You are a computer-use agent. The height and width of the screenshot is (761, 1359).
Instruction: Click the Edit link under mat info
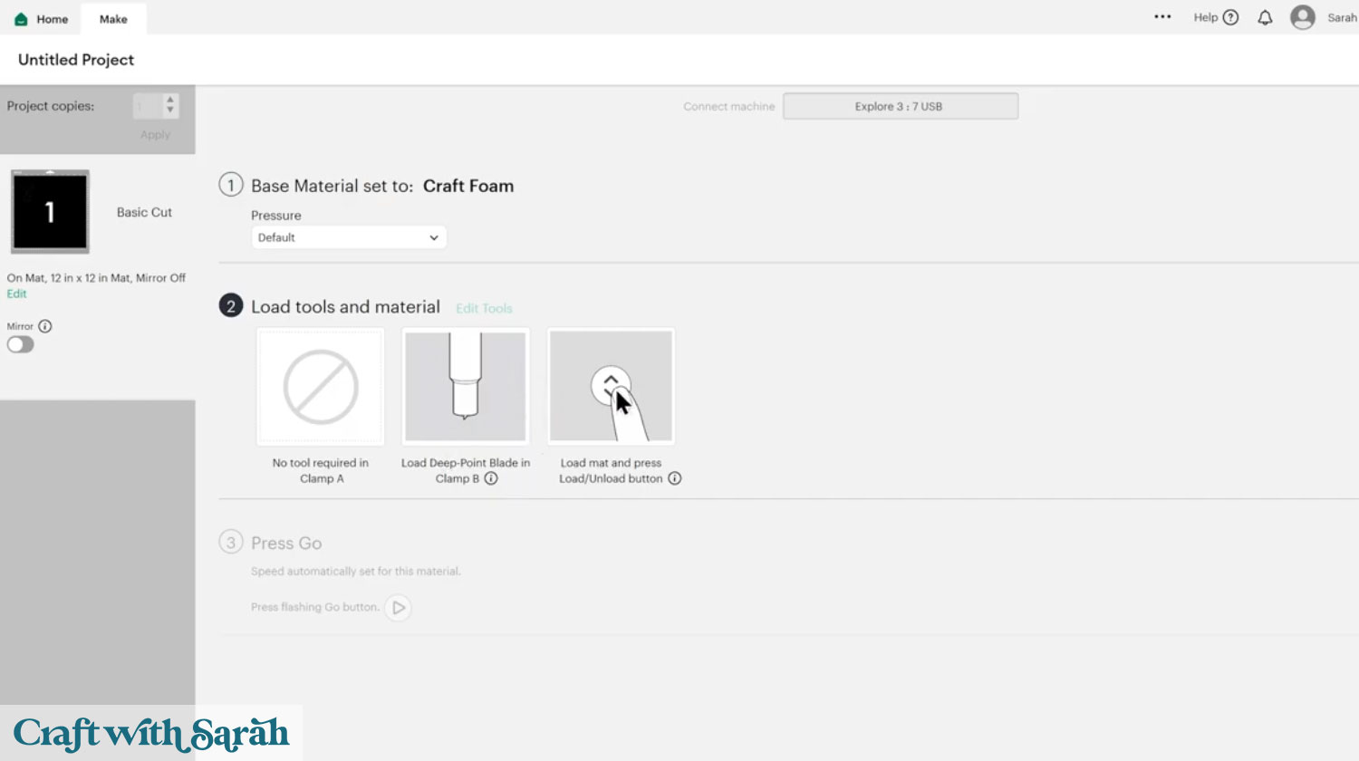pyautogui.click(x=17, y=294)
